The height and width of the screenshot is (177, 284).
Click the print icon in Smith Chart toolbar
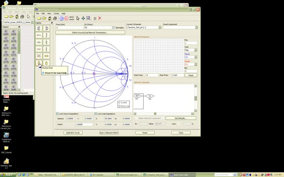pos(55,18)
